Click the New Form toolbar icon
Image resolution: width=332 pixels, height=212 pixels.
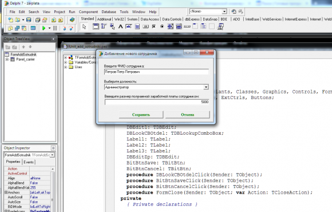33,28
